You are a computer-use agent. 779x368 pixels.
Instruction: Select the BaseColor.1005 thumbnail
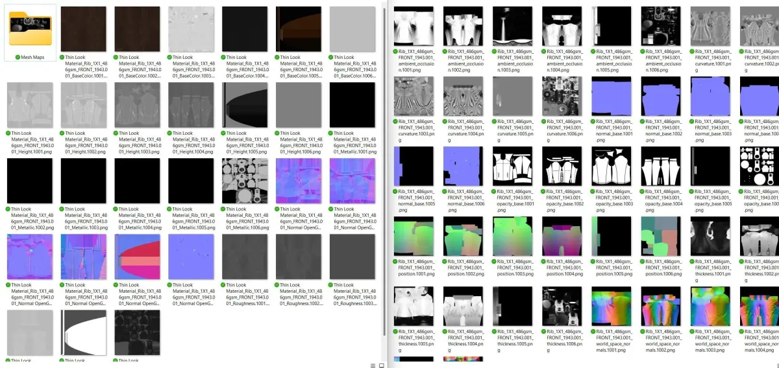(x=300, y=29)
